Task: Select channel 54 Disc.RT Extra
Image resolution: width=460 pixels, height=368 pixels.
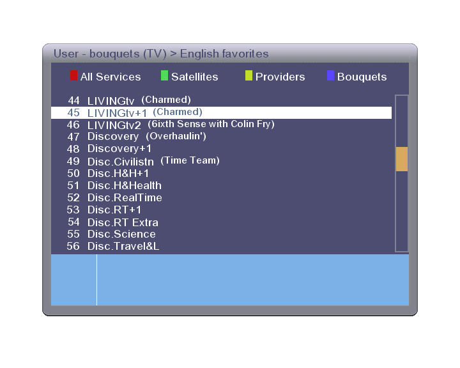Action: pyautogui.click(x=221, y=222)
